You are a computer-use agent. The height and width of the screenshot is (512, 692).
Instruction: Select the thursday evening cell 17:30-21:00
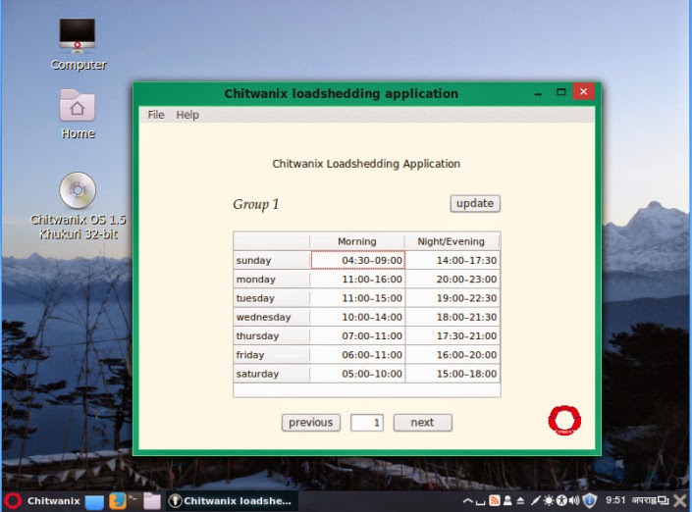452,336
